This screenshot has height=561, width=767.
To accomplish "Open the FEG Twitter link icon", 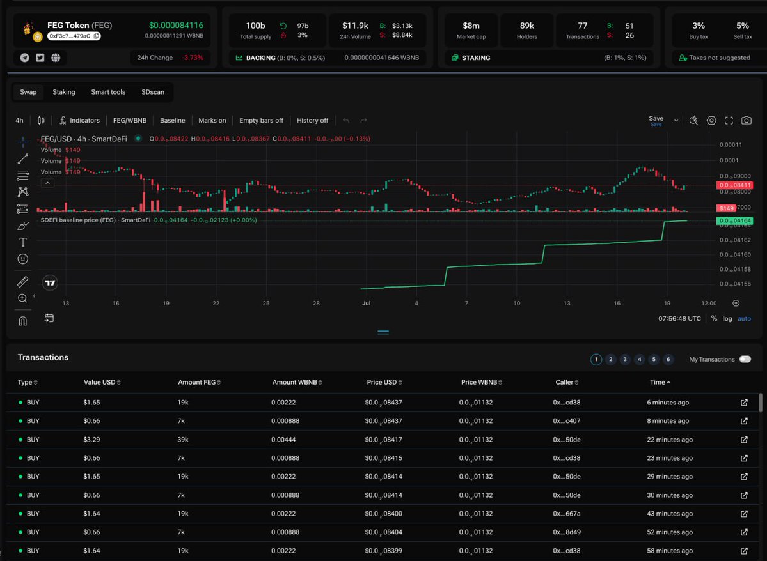I will [40, 58].
